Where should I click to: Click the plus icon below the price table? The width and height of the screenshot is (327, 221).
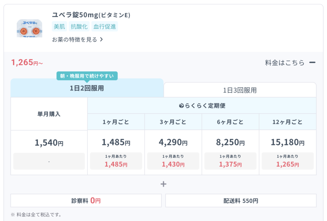coord(163,184)
